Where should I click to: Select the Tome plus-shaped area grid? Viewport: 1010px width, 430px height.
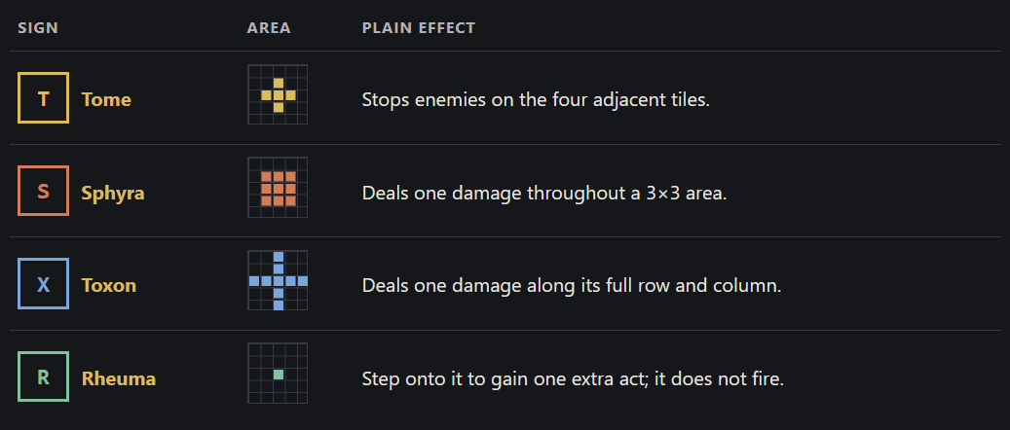click(x=278, y=94)
